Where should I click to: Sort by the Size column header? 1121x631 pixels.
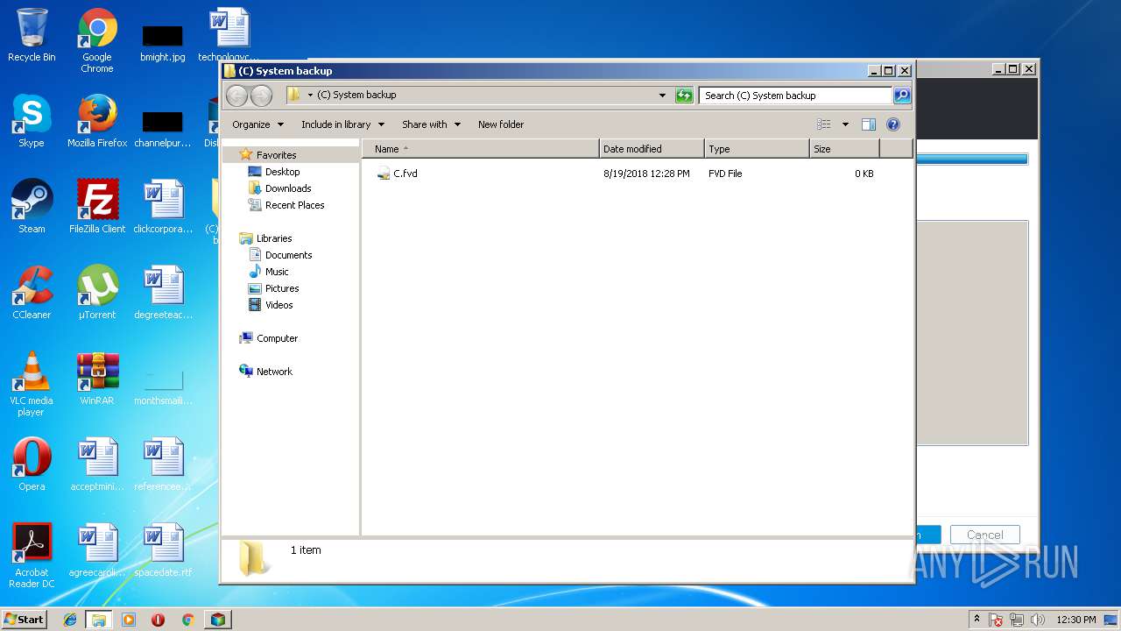(844, 149)
